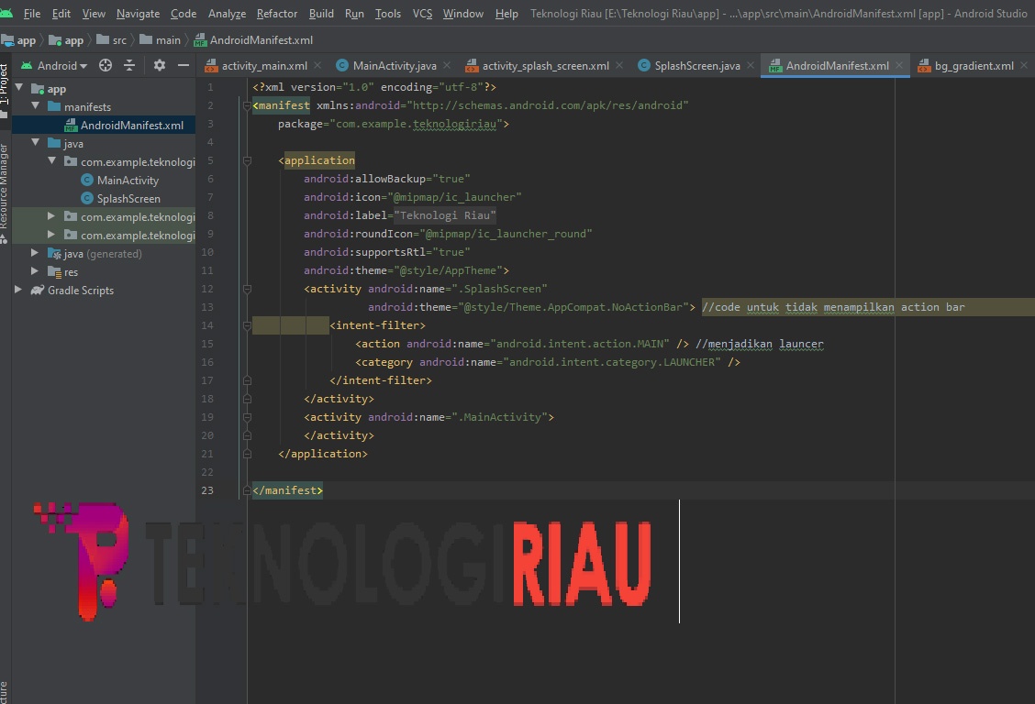Viewport: 1035px width, 704px height.
Task: Collapse the application code fold in the gutter
Action: tap(245, 160)
